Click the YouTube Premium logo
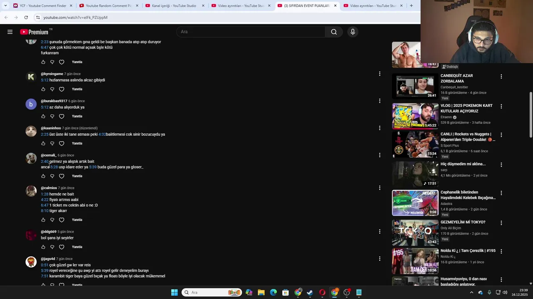 pyautogui.click(x=34, y=32)
